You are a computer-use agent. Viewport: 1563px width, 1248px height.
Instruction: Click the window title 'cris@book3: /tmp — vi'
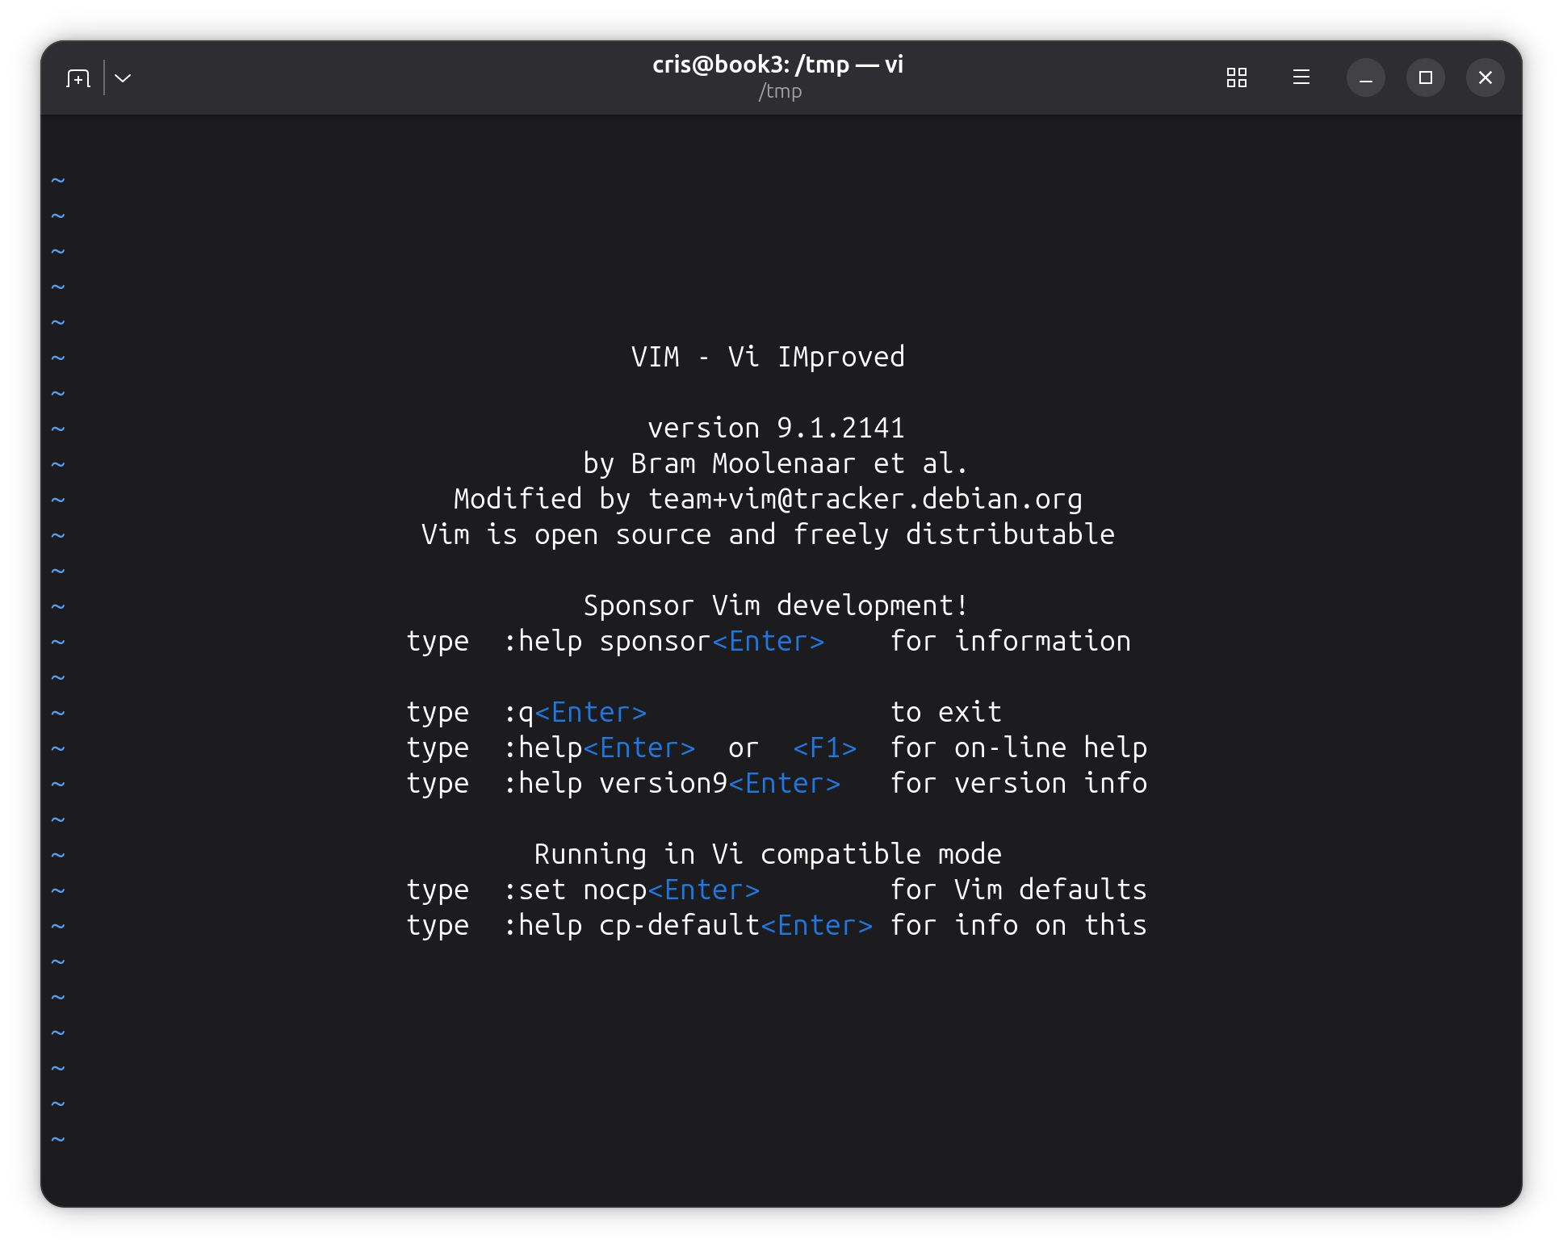[x=778, y=65]
